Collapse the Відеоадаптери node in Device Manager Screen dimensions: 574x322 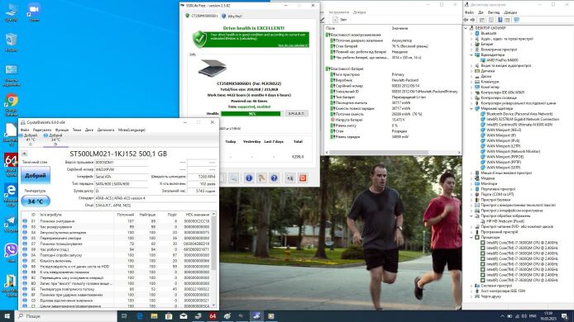[x=471, y=54]
